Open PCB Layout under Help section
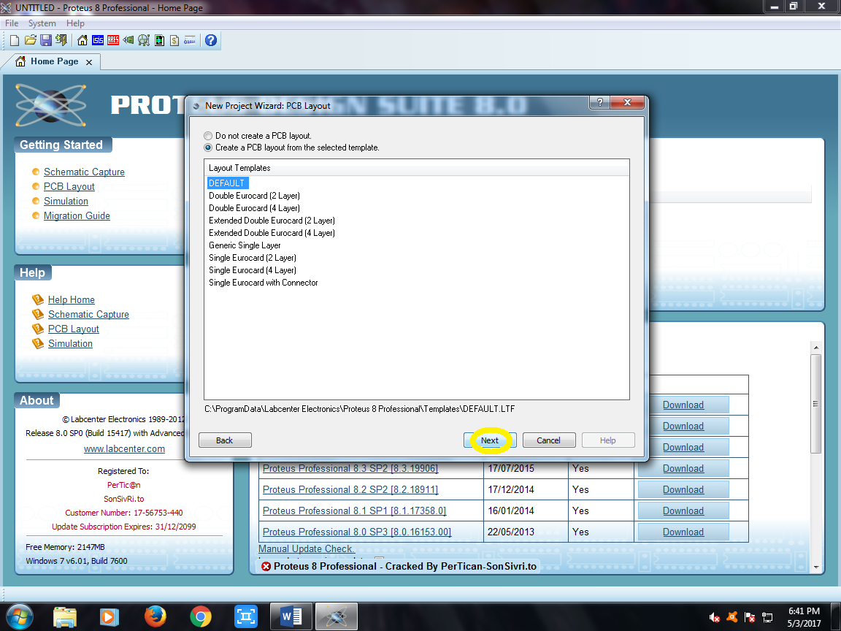 tap(74, 329)
